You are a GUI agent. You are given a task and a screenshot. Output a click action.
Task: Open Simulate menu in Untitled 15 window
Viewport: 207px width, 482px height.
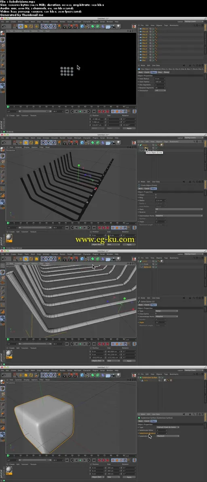pos(55,370)
